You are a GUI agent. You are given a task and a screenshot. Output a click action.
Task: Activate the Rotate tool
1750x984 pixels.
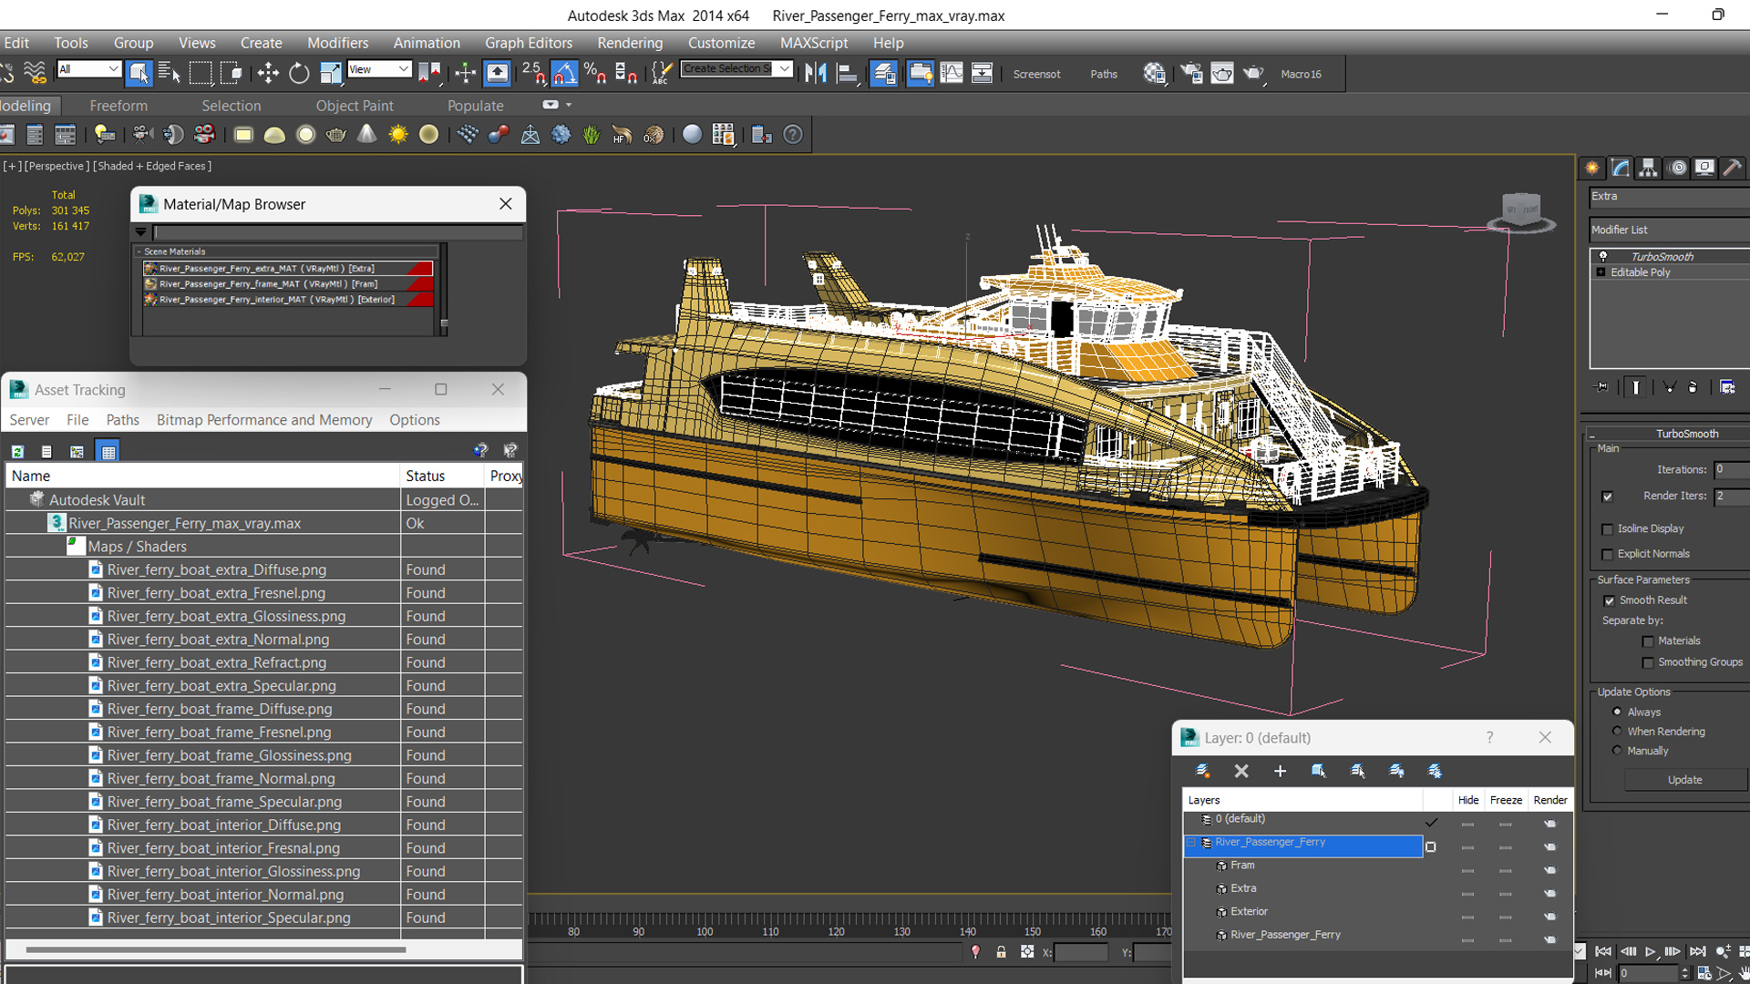coord(299,74)
